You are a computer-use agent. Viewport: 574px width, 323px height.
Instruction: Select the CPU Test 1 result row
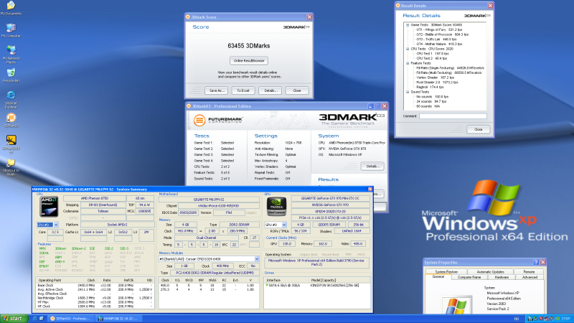[432, 53]
